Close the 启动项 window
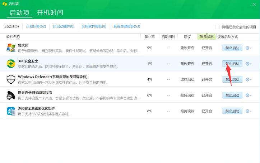The width and height of the screenshot is (260, 163). pos(254,4)
